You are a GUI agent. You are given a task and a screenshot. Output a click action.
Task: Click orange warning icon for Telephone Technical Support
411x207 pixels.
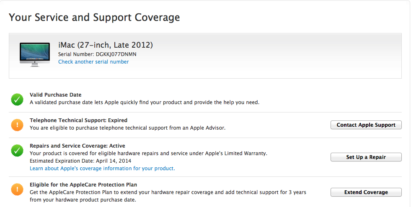(17, 125)
